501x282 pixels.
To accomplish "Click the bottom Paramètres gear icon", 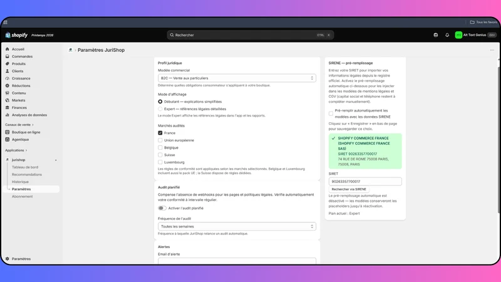I will point(8,259).
